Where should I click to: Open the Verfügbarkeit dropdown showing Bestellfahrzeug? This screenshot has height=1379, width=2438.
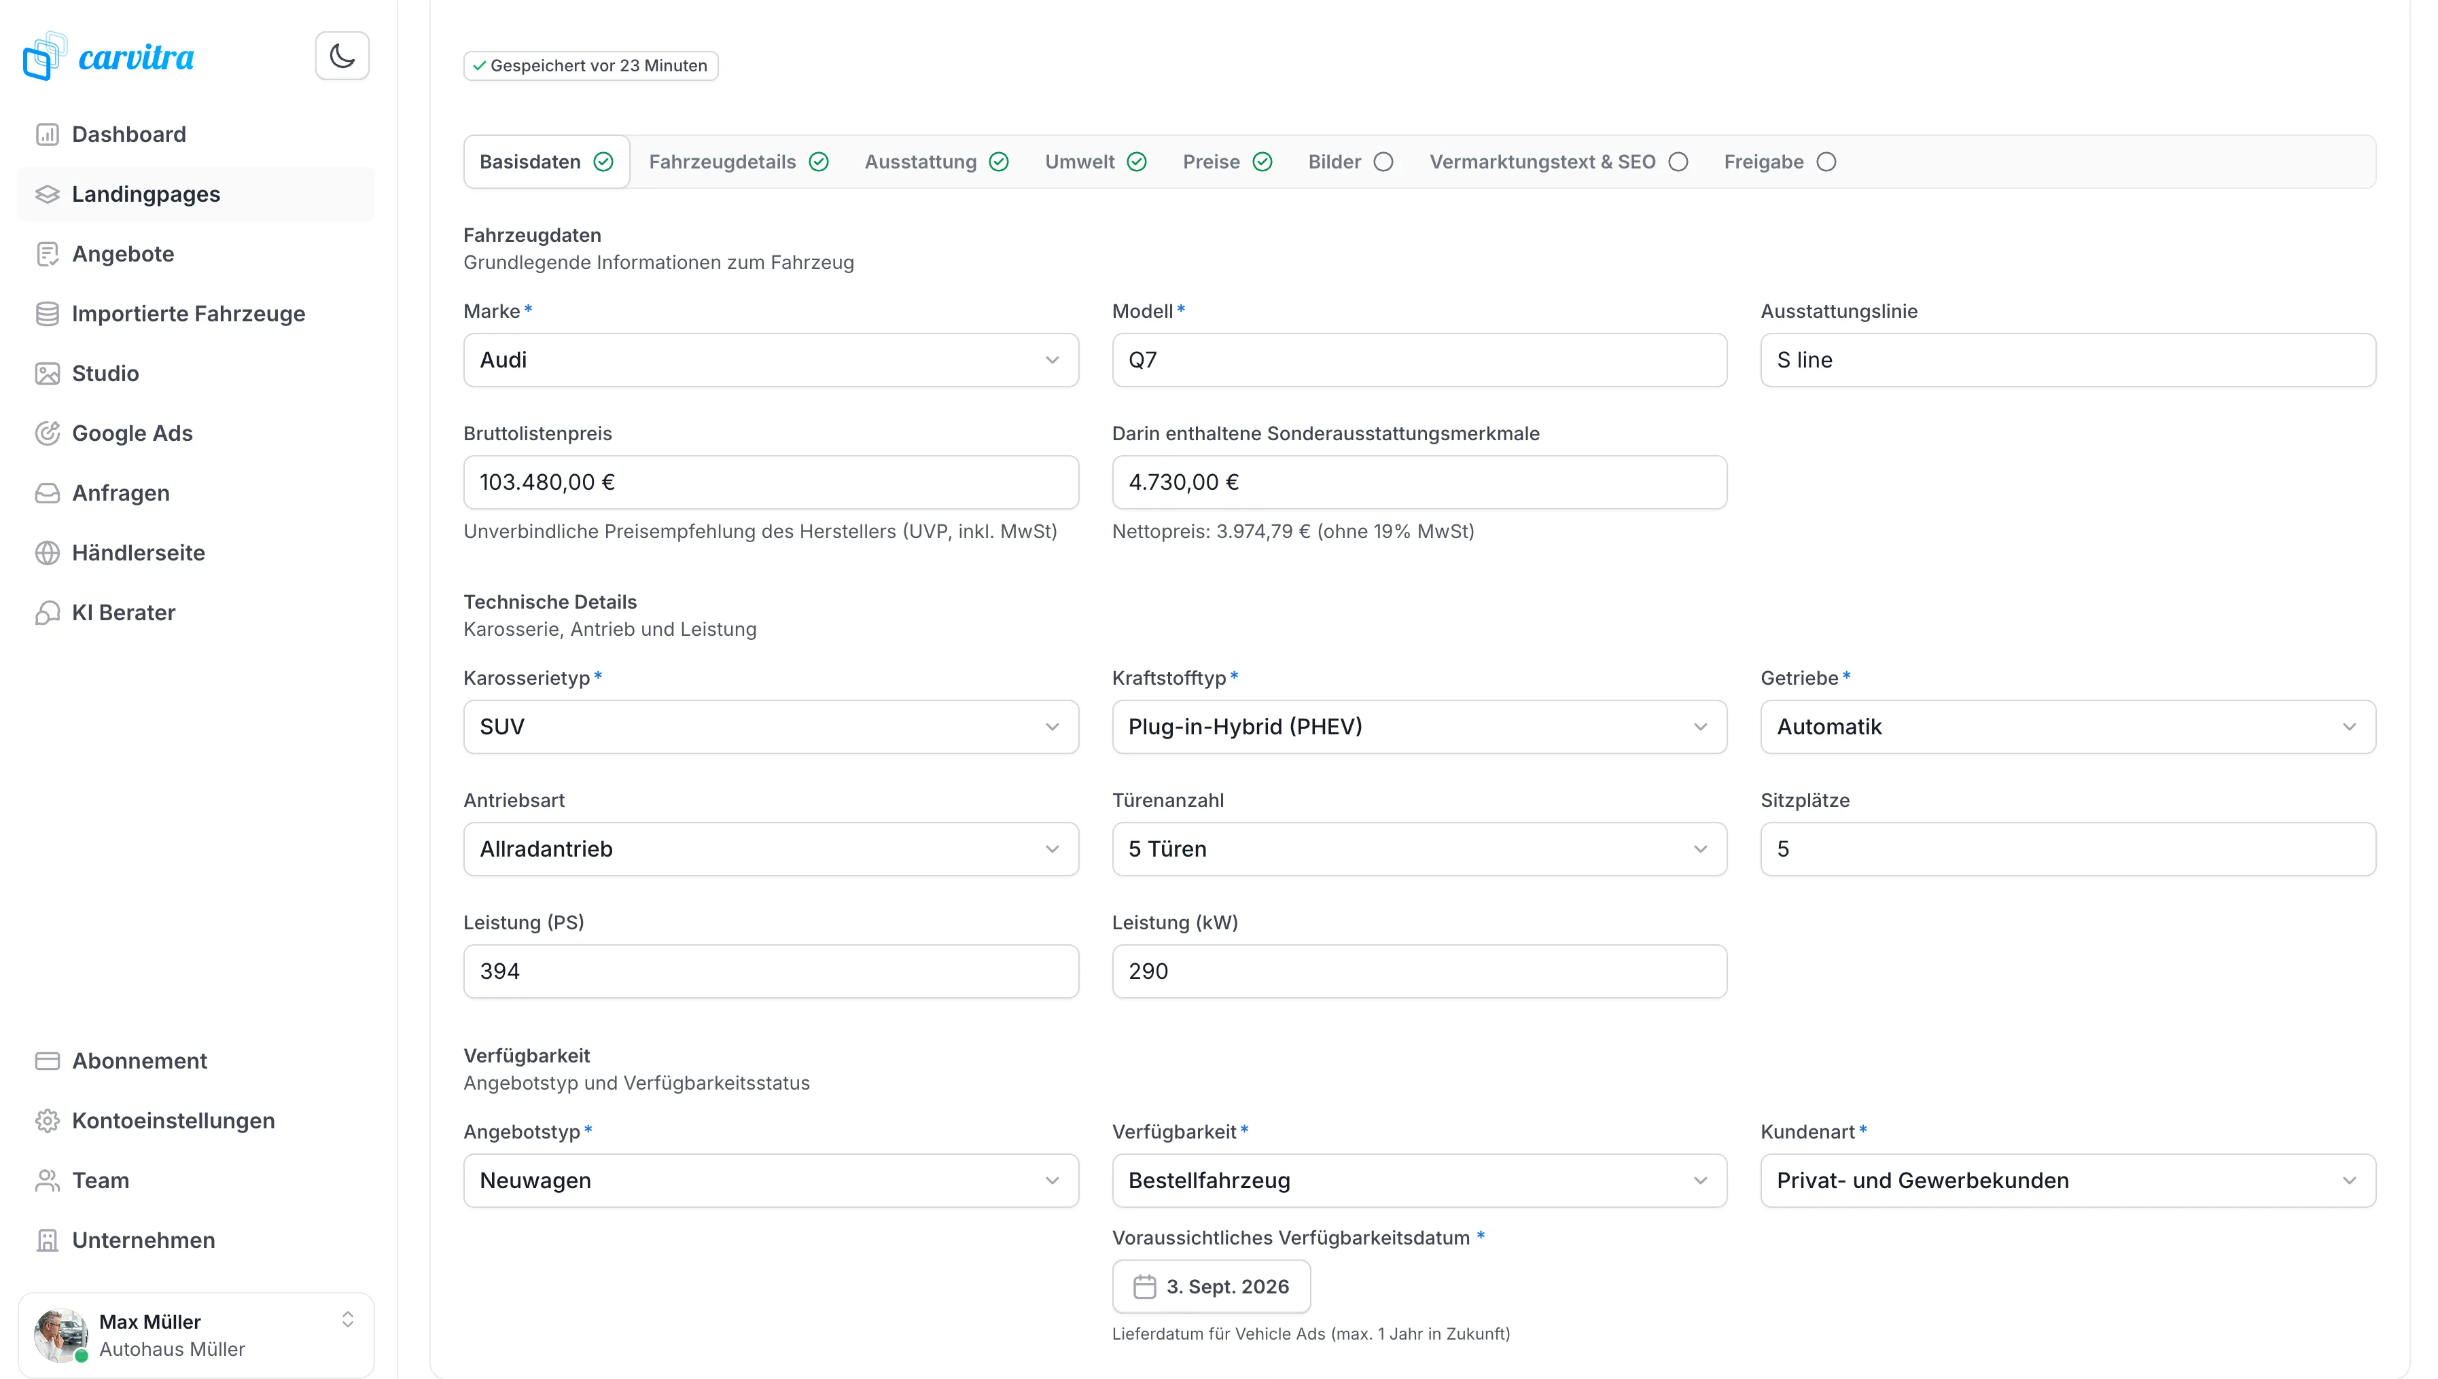coord(1419,1180)
